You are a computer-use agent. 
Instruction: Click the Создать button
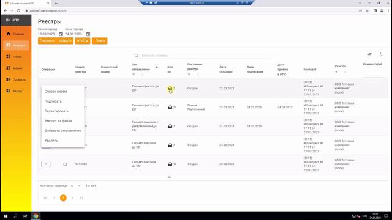(65, 41)
